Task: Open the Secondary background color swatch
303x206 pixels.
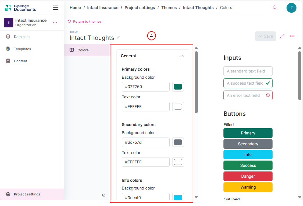Action: (x=178, y=142)
